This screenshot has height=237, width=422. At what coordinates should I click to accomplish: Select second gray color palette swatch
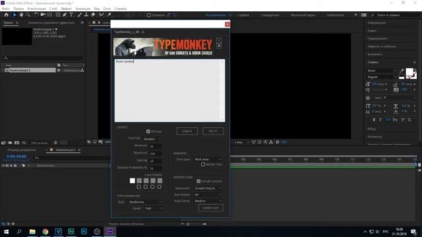139,180
